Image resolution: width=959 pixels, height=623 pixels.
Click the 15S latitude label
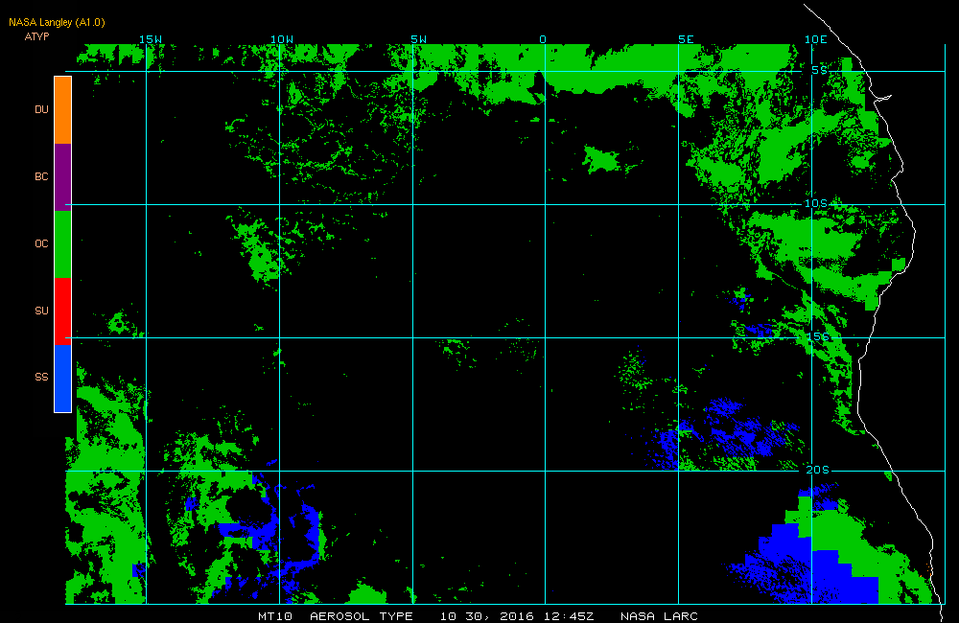818,336
